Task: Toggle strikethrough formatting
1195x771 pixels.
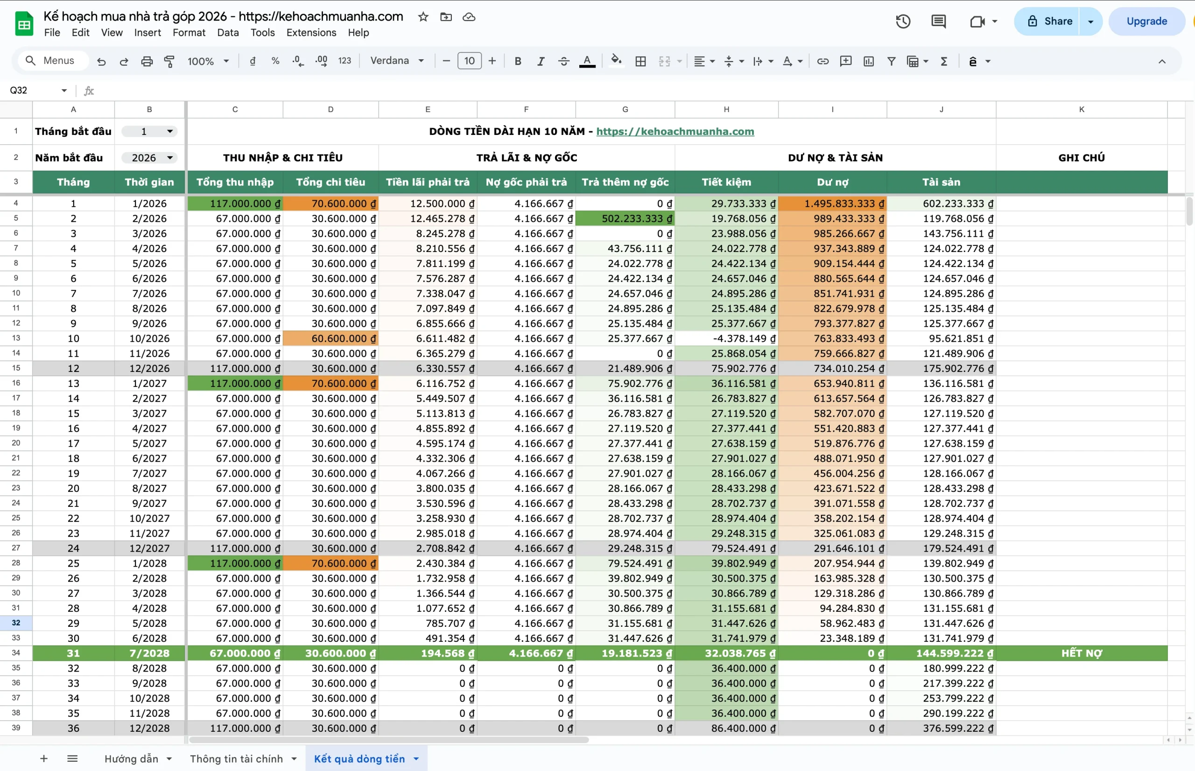Action: click(564, 61)
